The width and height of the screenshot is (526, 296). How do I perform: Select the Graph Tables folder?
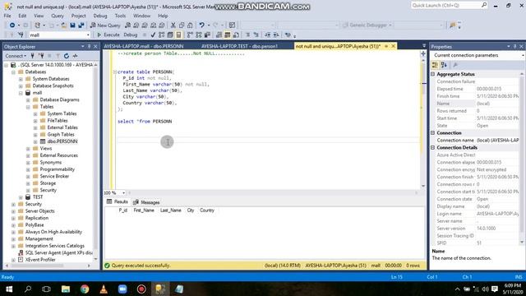pyautogui.click(x=61, y=134)
